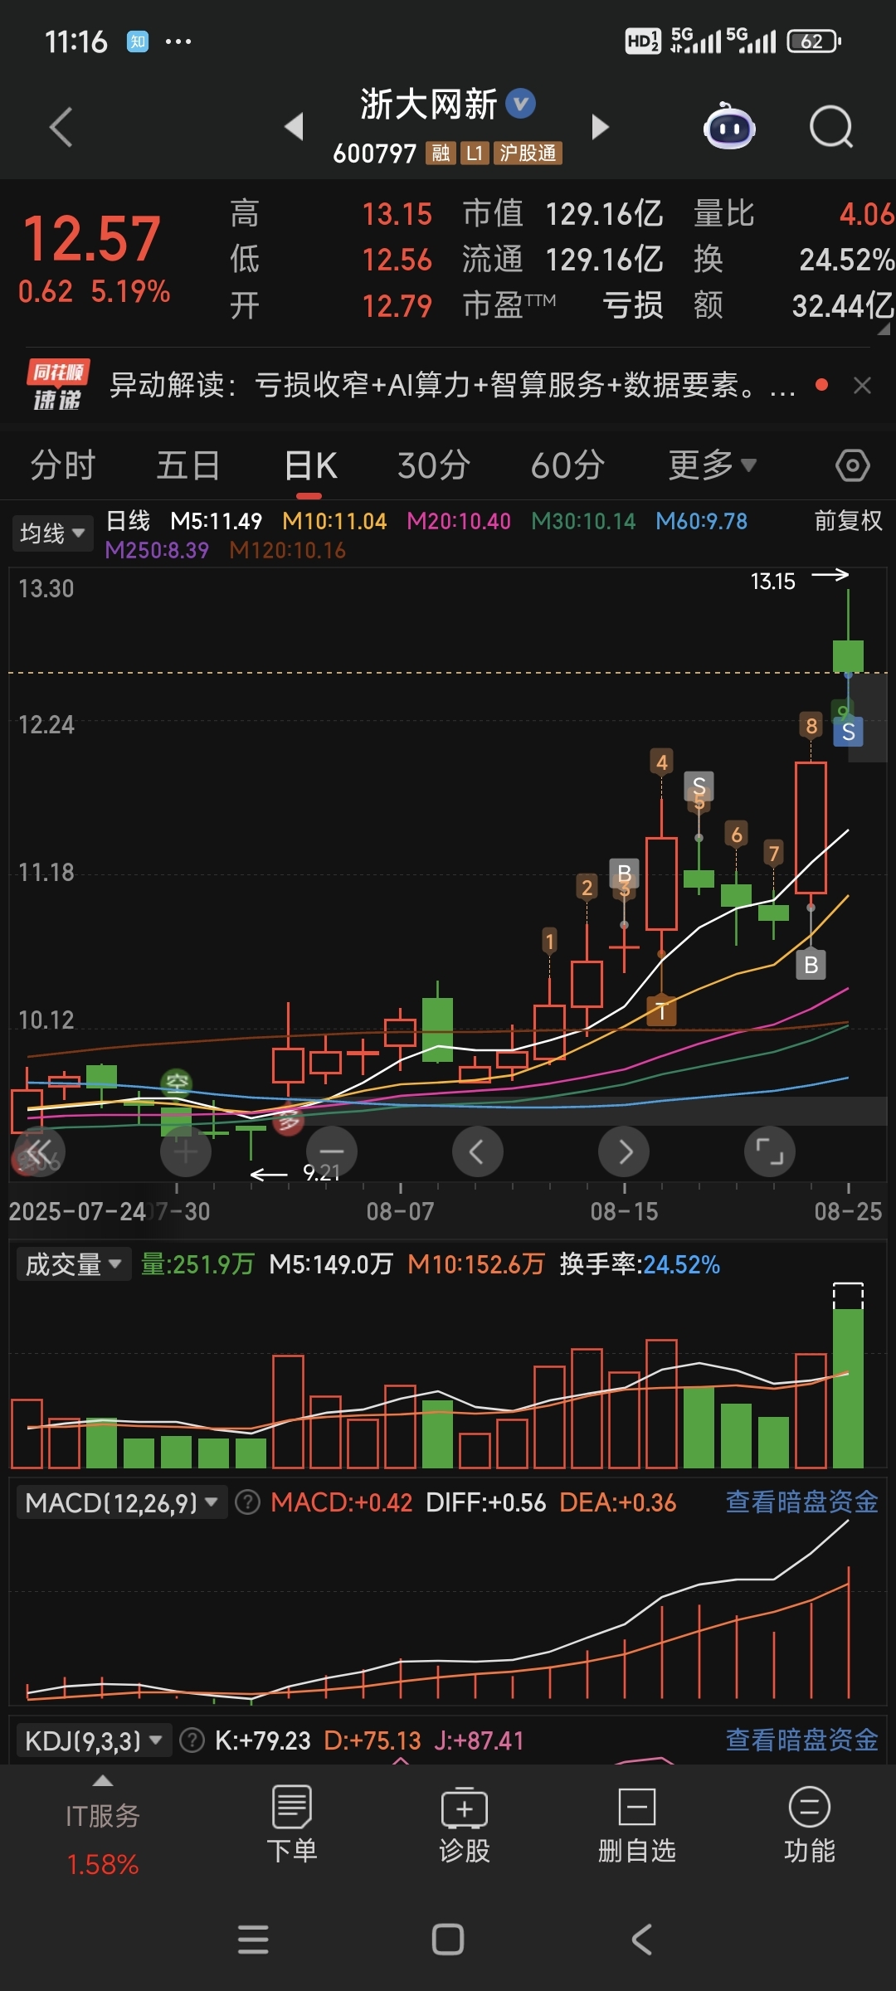The width and height of the screenshot is (896, 1991).
Task: Expand chart to fullscreen landscape
Action: 770,1151
